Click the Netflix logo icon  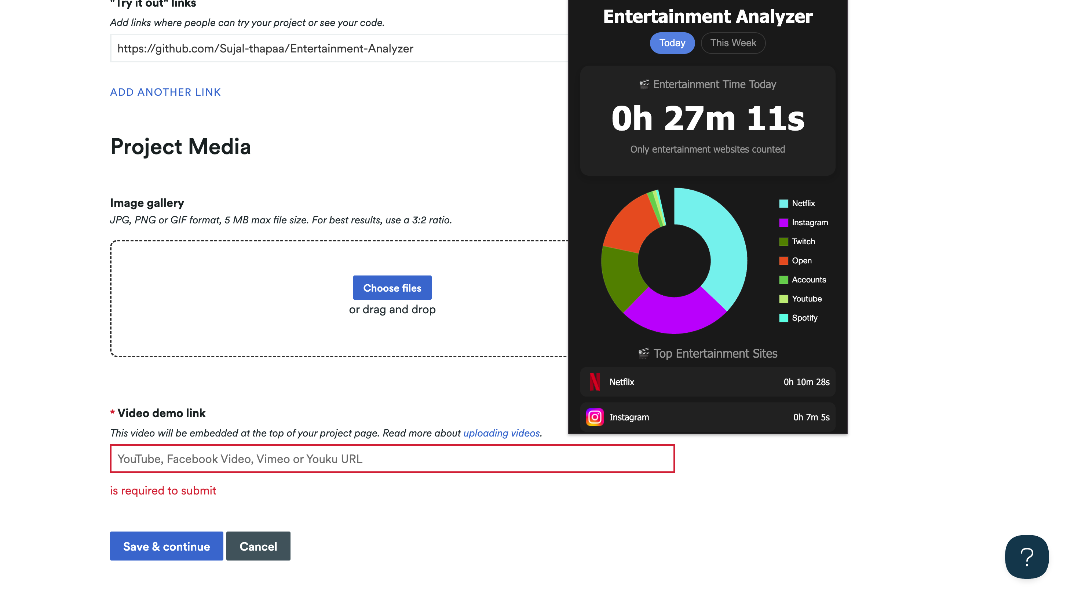[x=595, y=382]
